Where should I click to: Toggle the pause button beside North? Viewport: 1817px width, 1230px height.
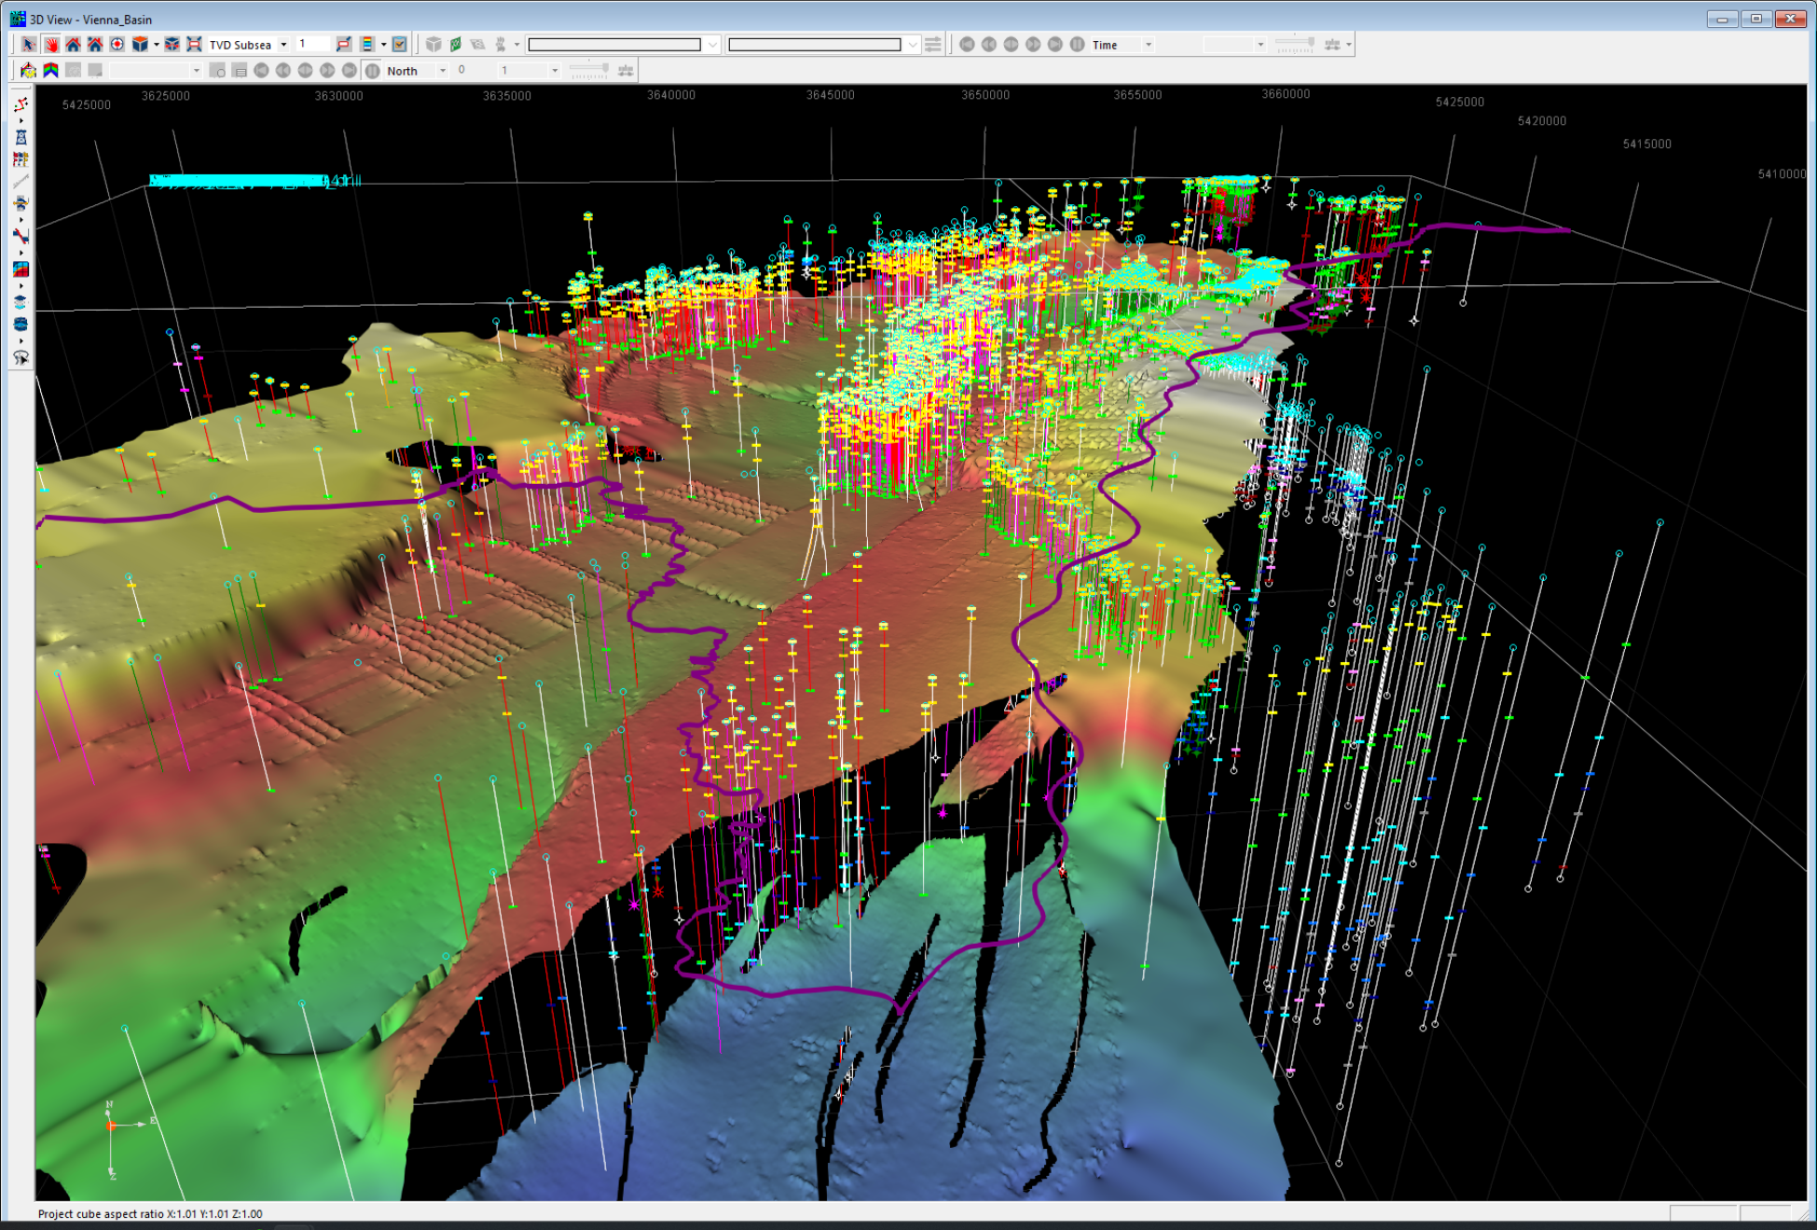pos(372,70)
